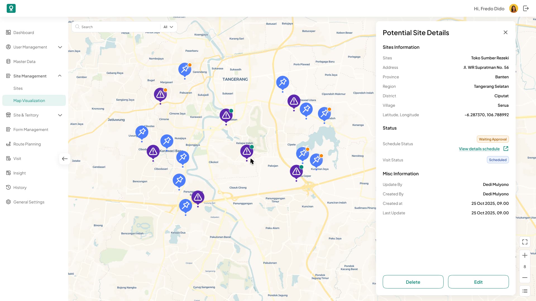Open the Fredo Dido profile avatar

point(514,8)
